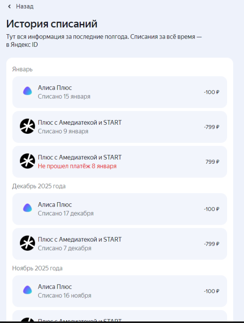244x323 pixels.
Task: Click the Плюс icon beside Списано 7 декабря
Action: click(x=28, y=244)
